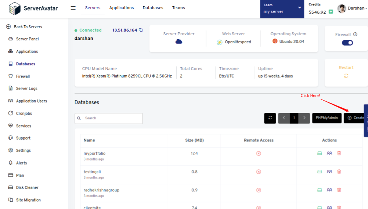
Task: Open Support in sidebar
Action: [x=19, y=138]
